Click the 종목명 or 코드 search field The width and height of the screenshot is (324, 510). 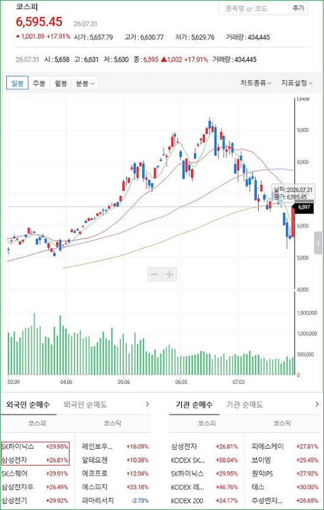pyautogui.click(x=254, y=9)
